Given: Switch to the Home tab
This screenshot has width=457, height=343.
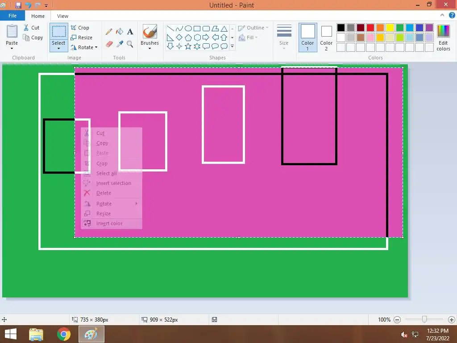Looking at the screenshot, I should [38, 16].
